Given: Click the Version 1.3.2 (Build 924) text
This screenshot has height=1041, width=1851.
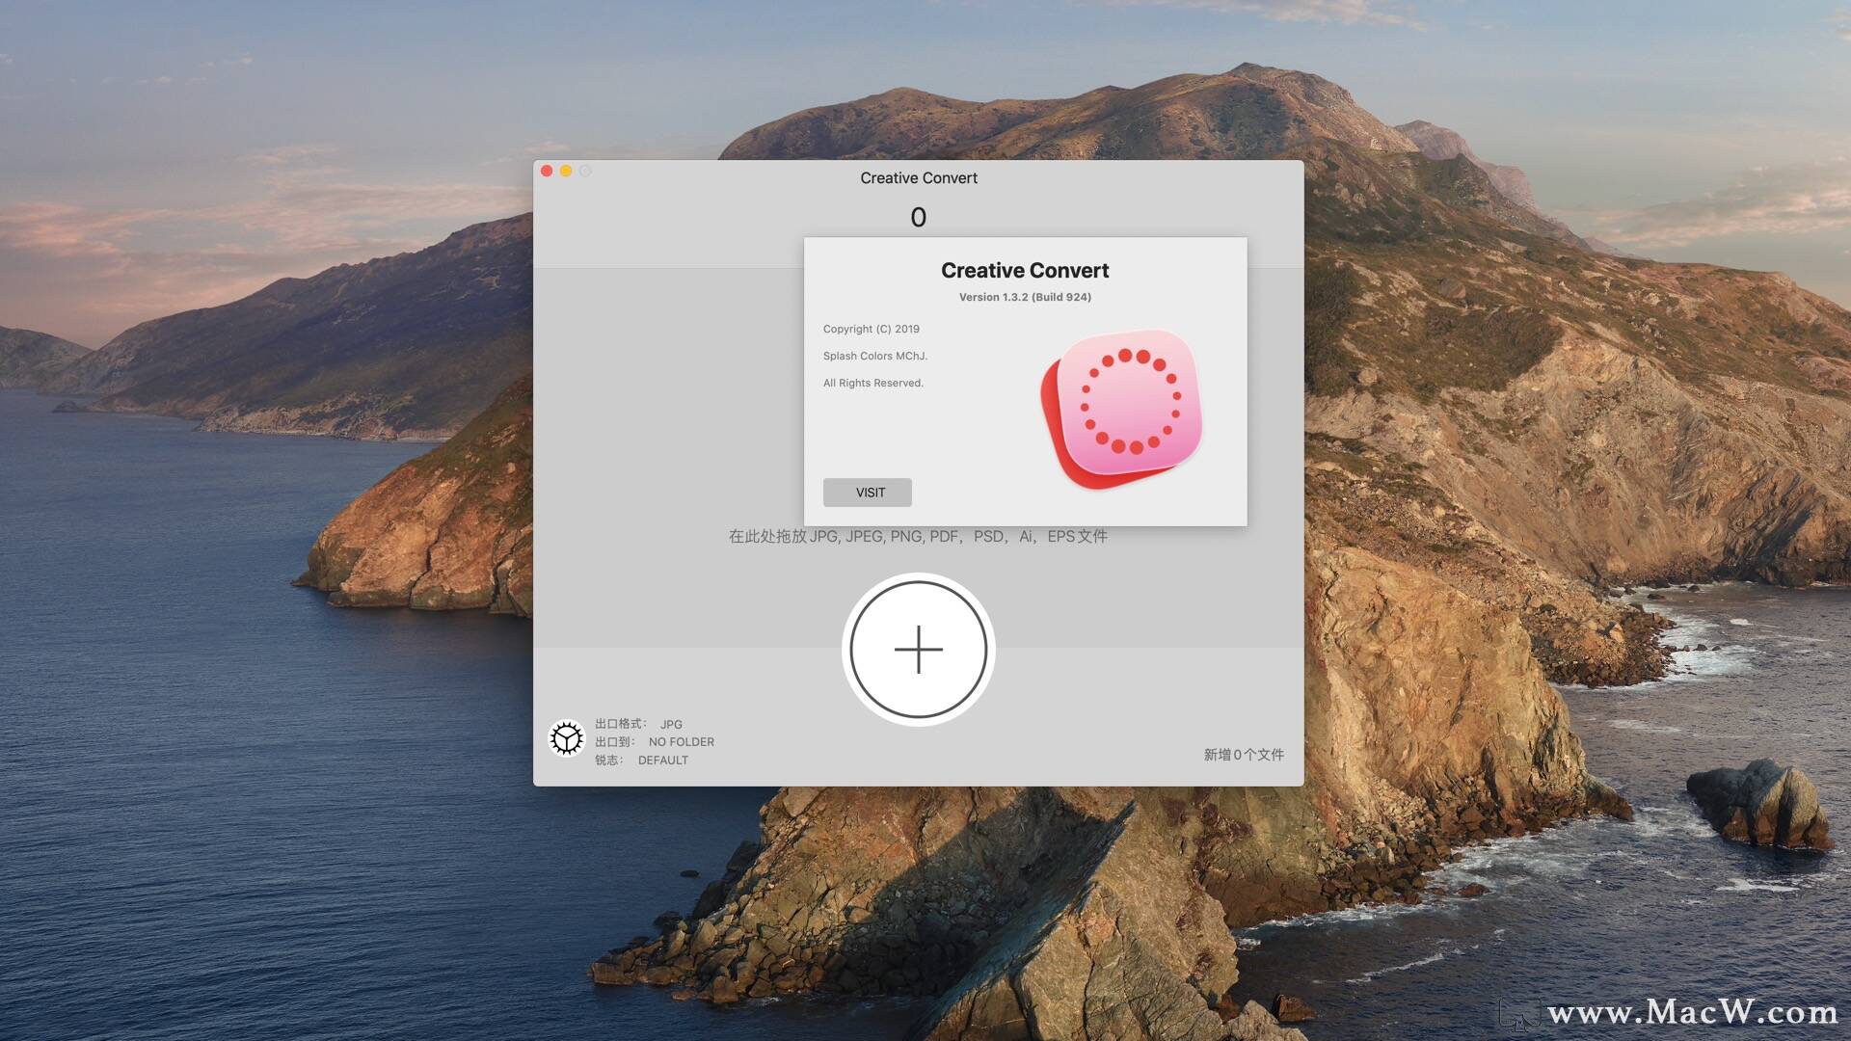Looking at the screenshot, I should [1025, 297].
